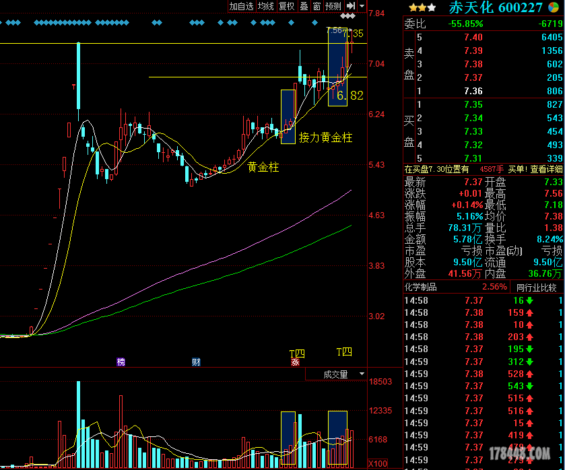Click the 开盘 value 7.33
This screenshot has height=470, width=565.
pyautogui.click(x=554, y=182)
